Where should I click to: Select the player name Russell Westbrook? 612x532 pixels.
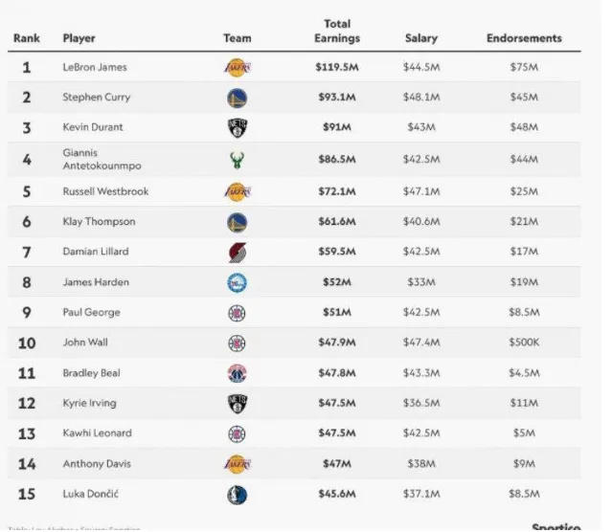point(105,191)
